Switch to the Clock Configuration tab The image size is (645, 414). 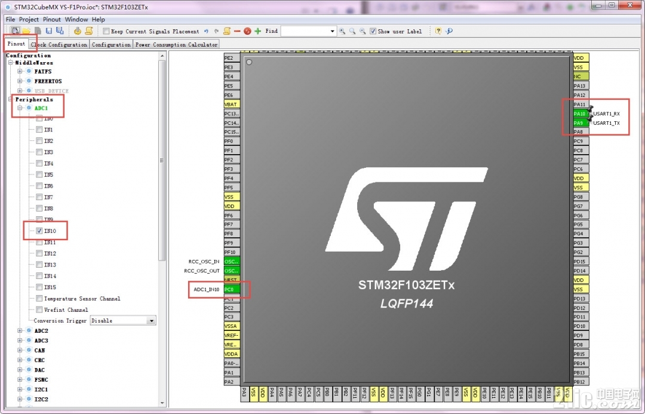pos(59,44)
